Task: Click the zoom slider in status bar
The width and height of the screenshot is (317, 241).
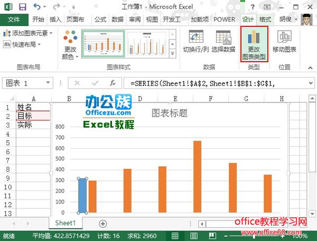Action: [x=254, y=236]
